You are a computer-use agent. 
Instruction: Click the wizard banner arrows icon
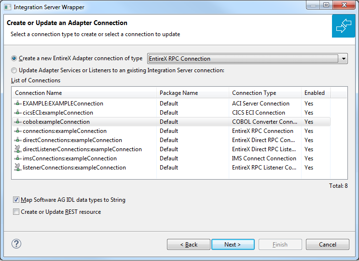(x=344, y=26)
